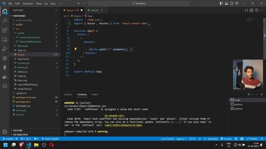Image resolution: width=266 pixels, height=149 pixels.
Task: Toggle panel layout icon
Action: (x=226, y=3)
